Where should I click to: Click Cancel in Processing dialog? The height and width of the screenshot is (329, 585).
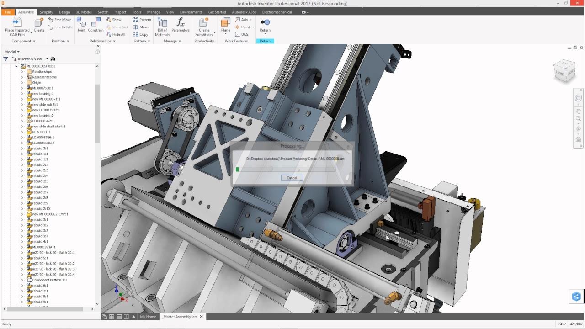[292, 178]
